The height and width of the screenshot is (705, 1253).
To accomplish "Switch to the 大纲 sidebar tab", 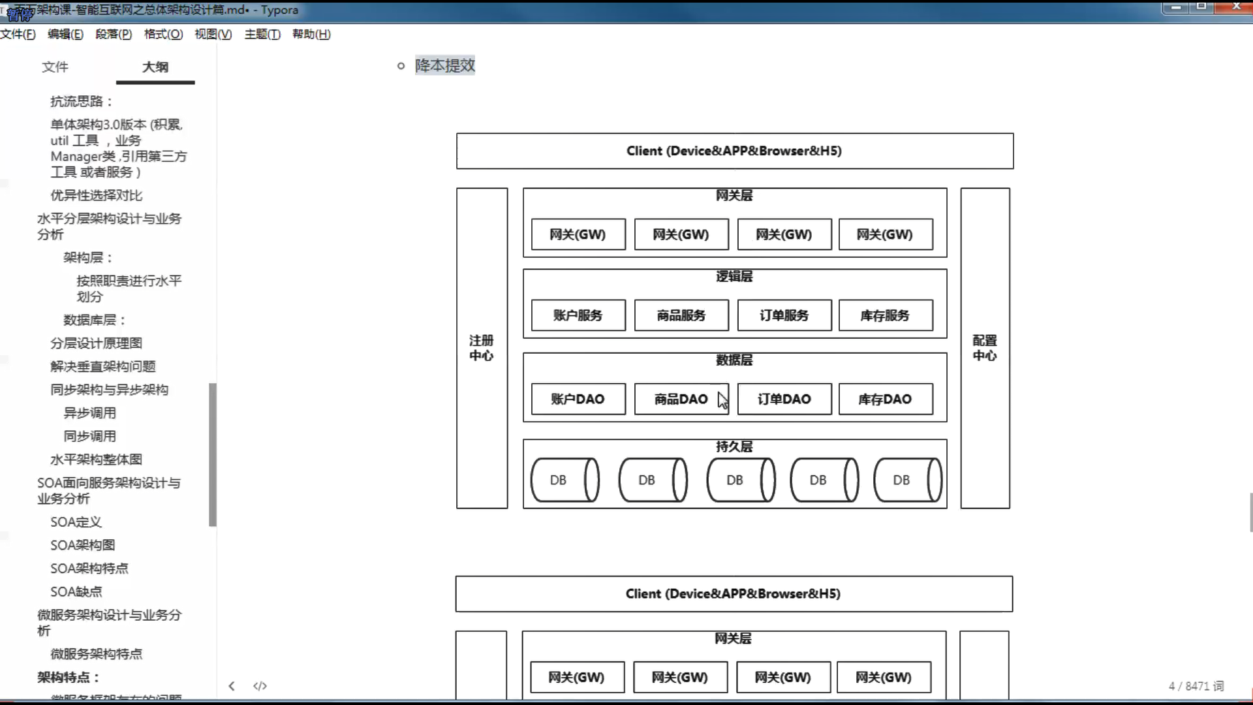I will coord(155,67).
